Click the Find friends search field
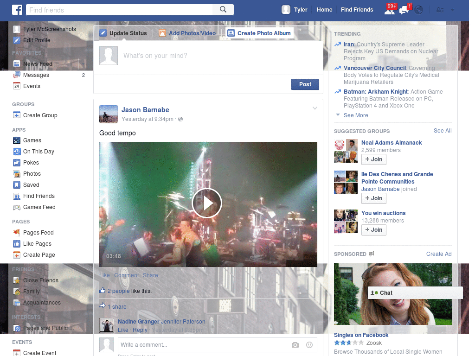This screenshot has width=475, height=356. tap(119, 10)
